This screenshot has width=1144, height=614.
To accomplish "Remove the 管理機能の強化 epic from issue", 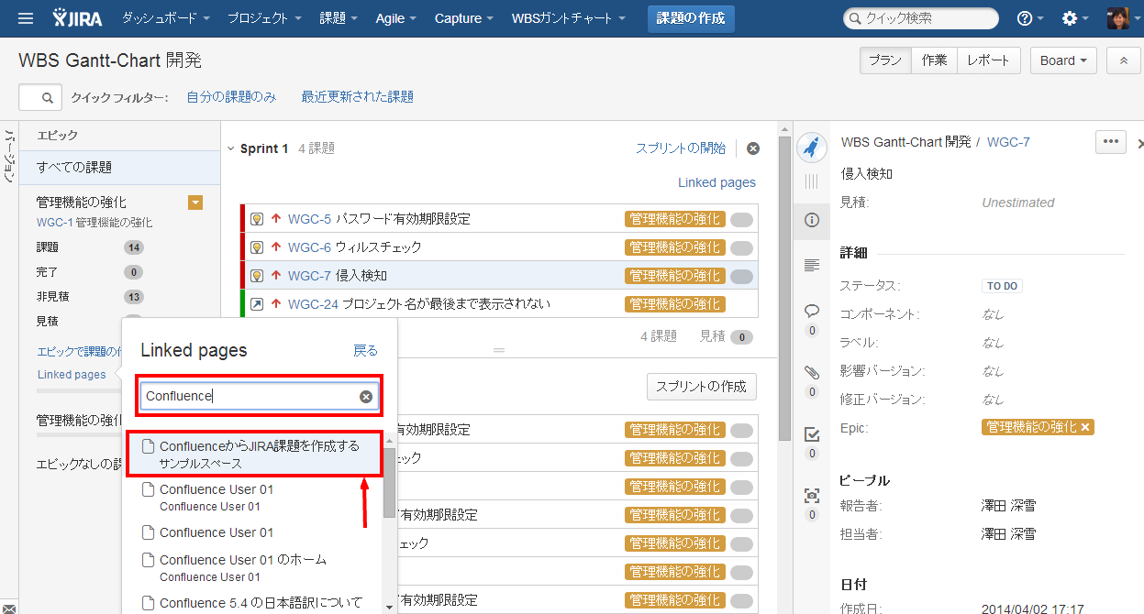I will point(1085,428).
